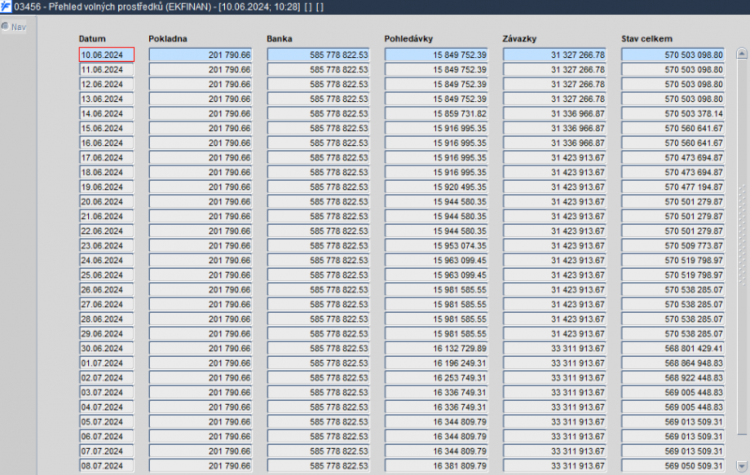Click Závazky value in 30.06.2024 row

(554, 348)
